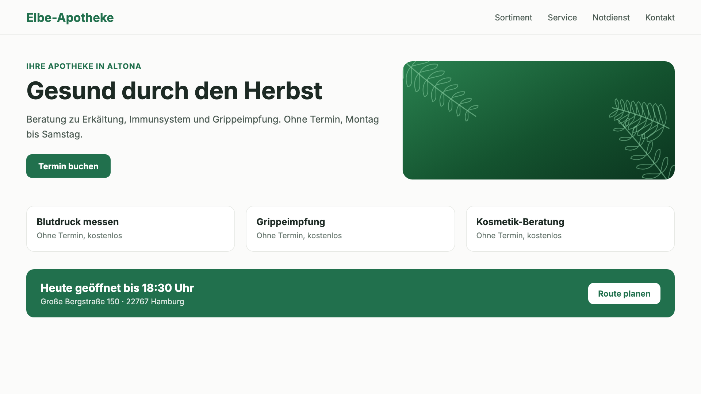Image resolution: width=701 pixels, height=394 pixels.
Task: Go to the Service page
Action: (x=562, y=18)
